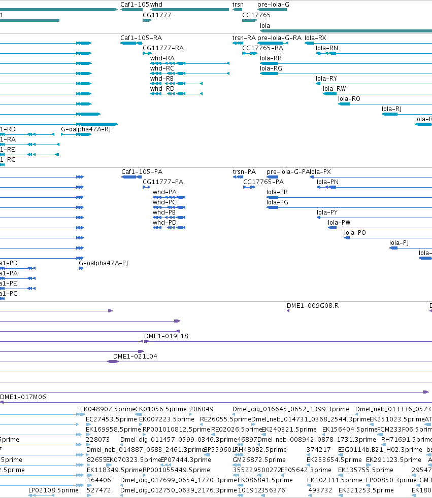432x498 pixels.
Task: Click EST label 206049
Action: [x=202, y=409]
